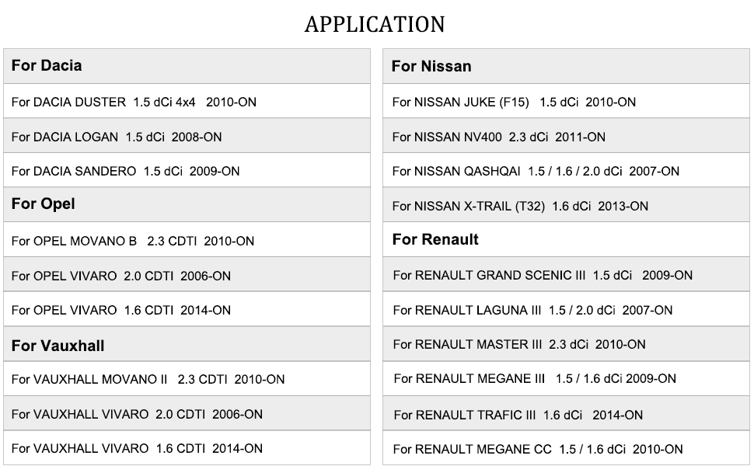Select the VAUXHALL VIVARO 2.0 CDTI row
This screenshot has height=466, width=754.
click(x=137, y=414)
